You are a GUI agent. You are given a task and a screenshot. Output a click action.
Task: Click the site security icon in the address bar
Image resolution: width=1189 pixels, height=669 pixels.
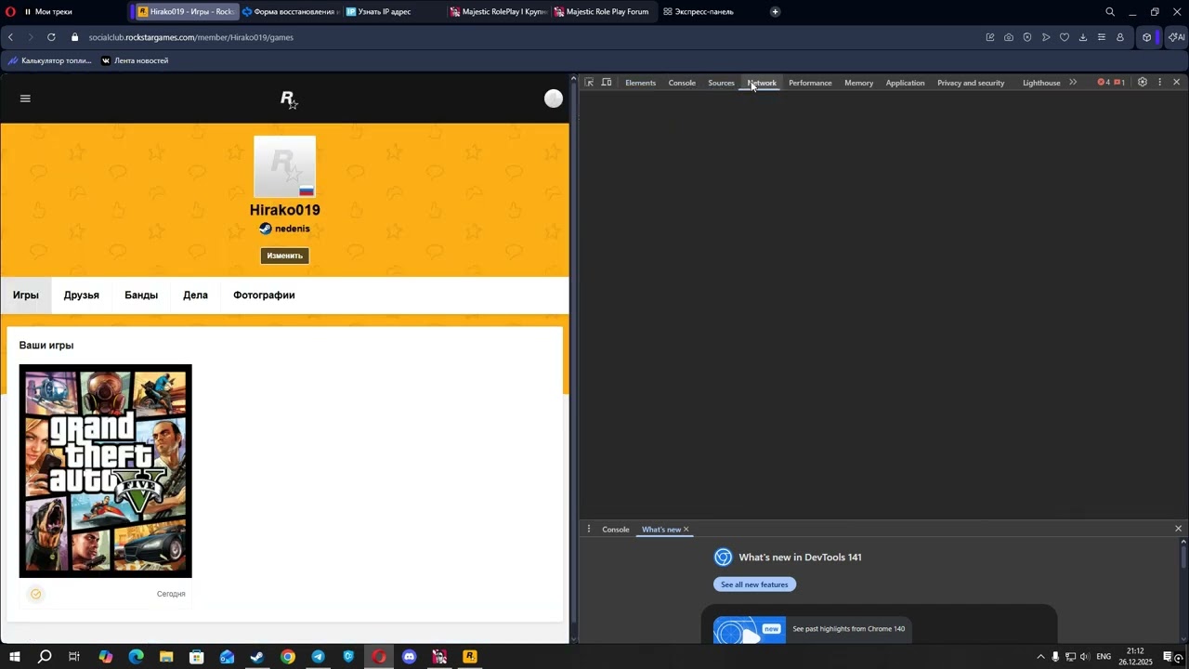click(x=76, y=37)
